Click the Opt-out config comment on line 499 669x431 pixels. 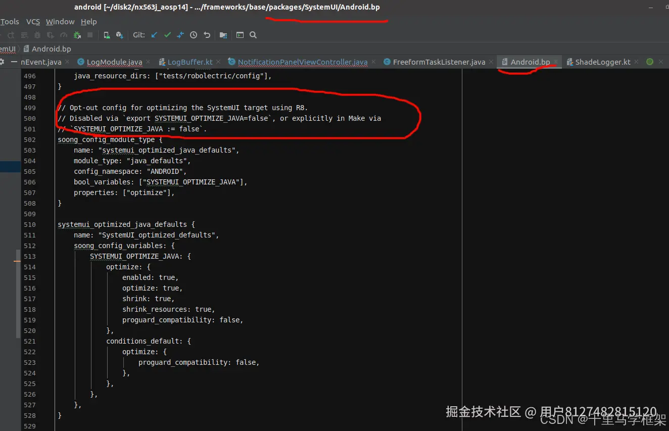(182, 108)
